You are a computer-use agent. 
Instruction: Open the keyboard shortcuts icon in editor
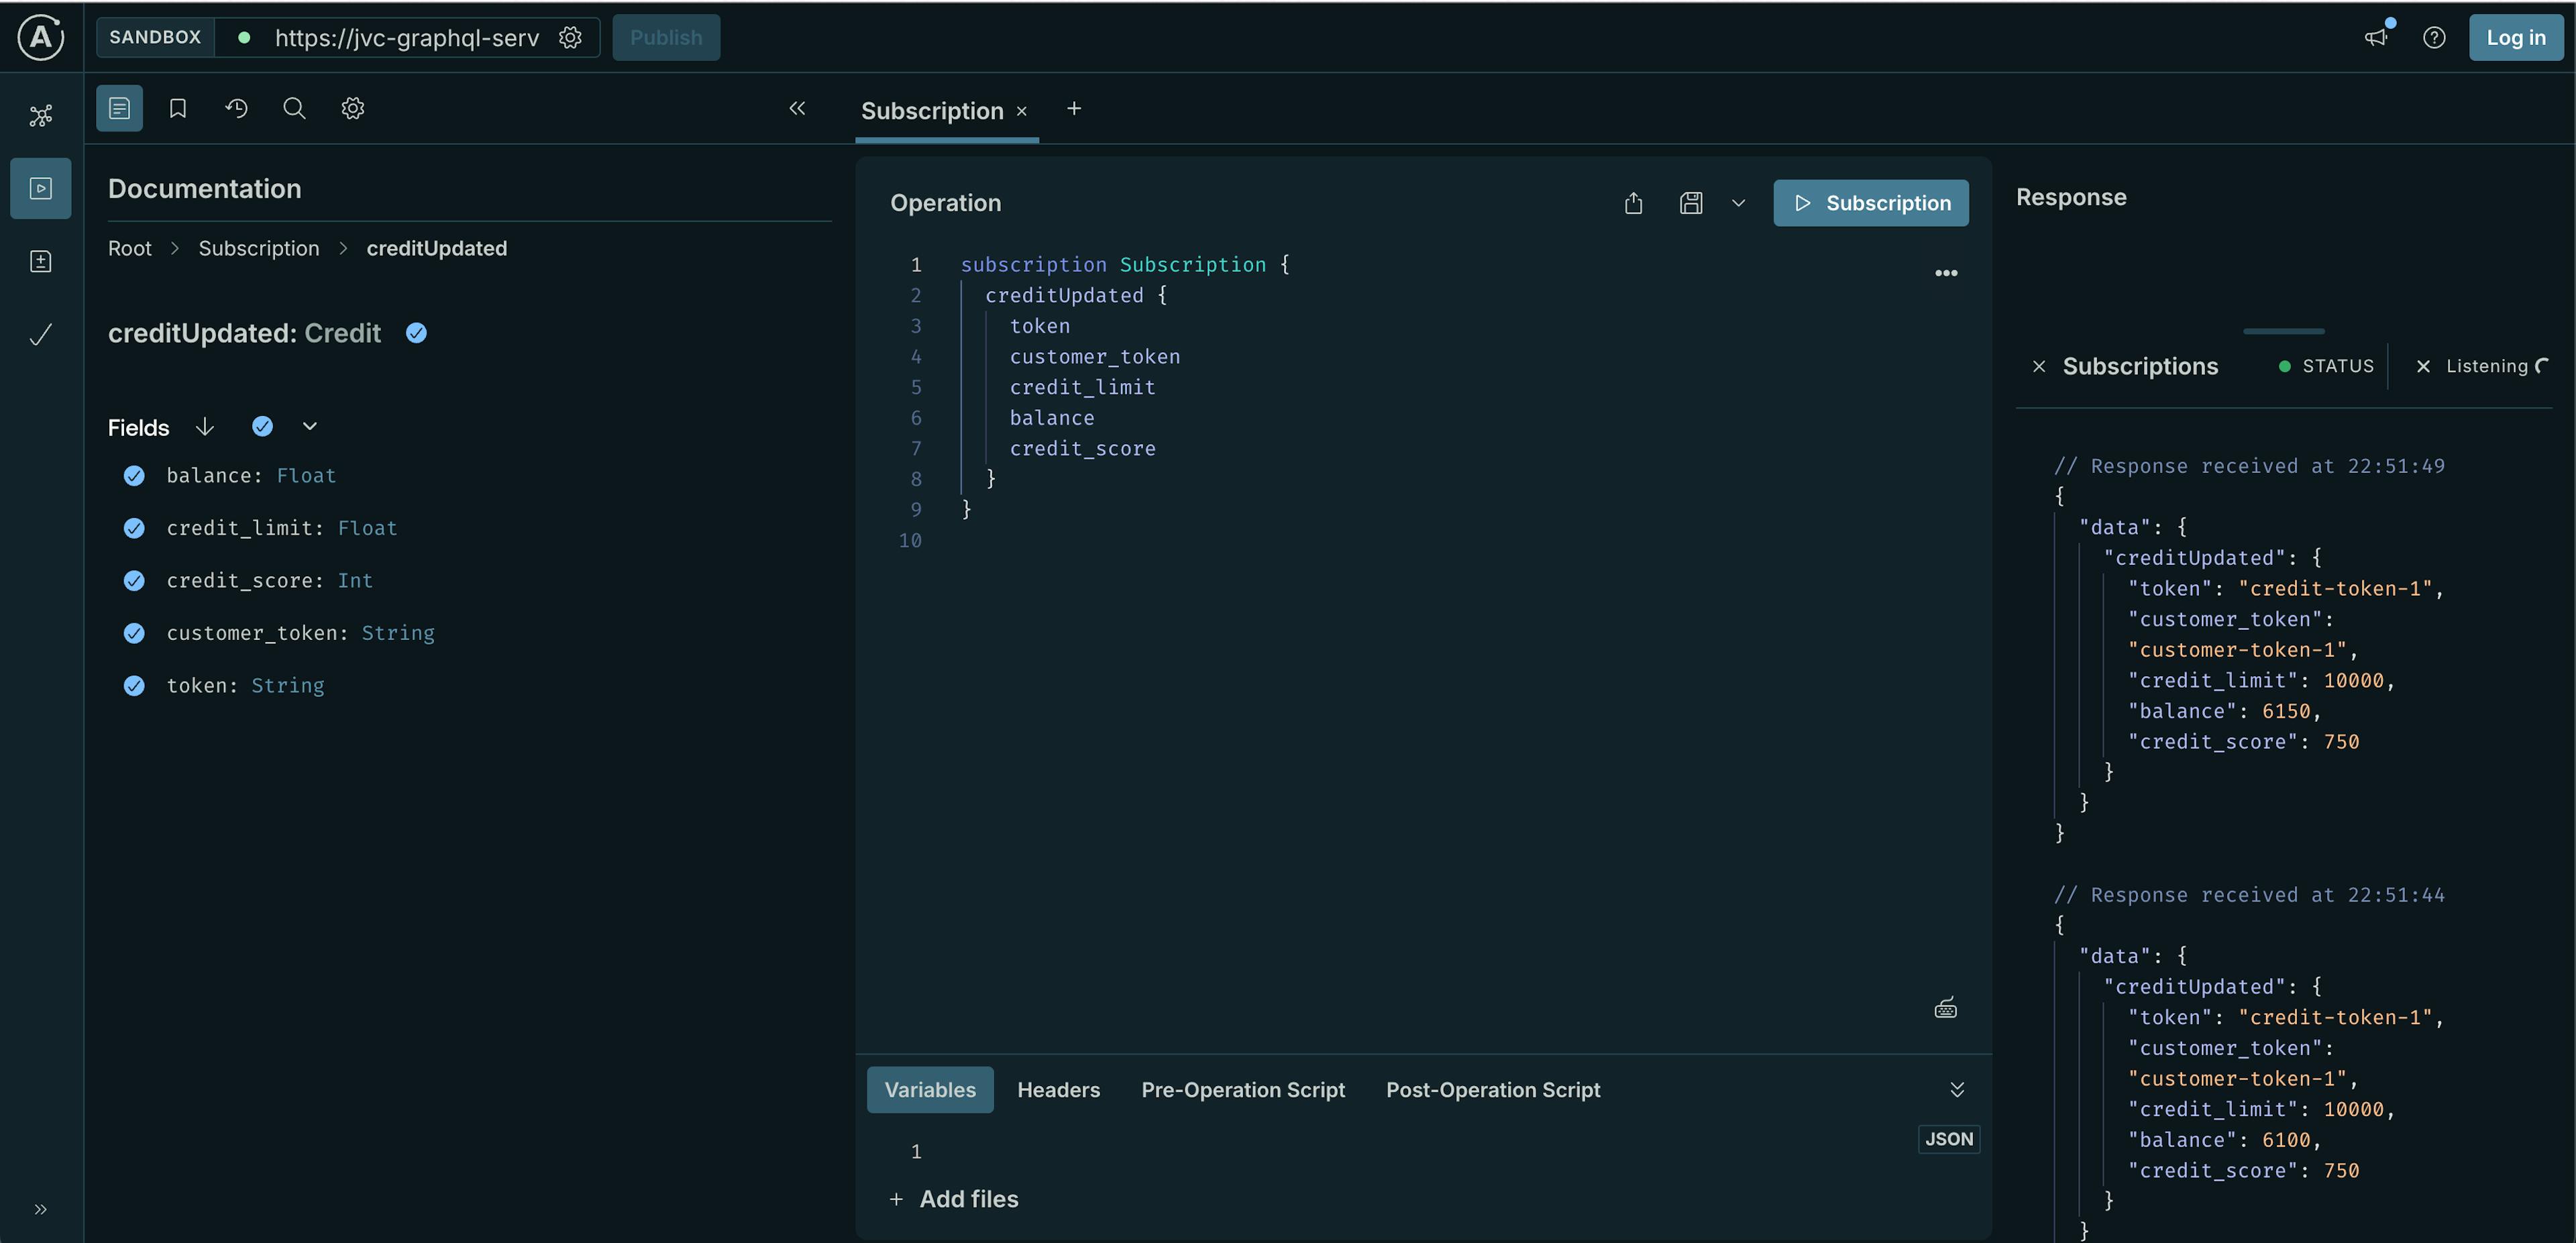coord(1945,1008)
